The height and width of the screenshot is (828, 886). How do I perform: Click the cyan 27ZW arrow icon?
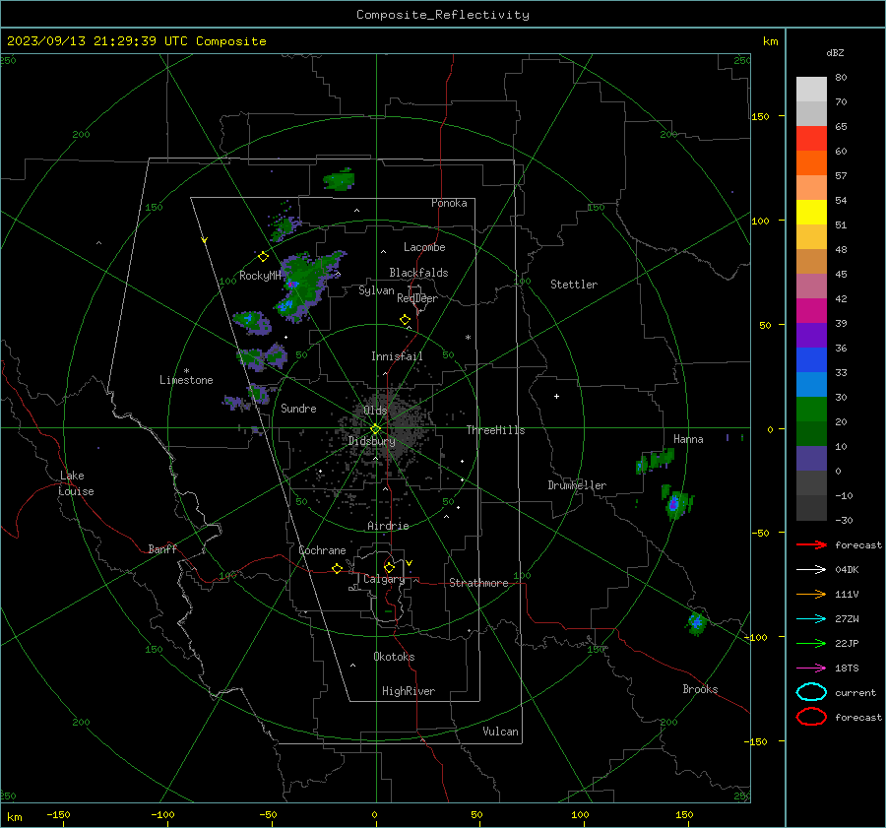click(x=811, y=619)
